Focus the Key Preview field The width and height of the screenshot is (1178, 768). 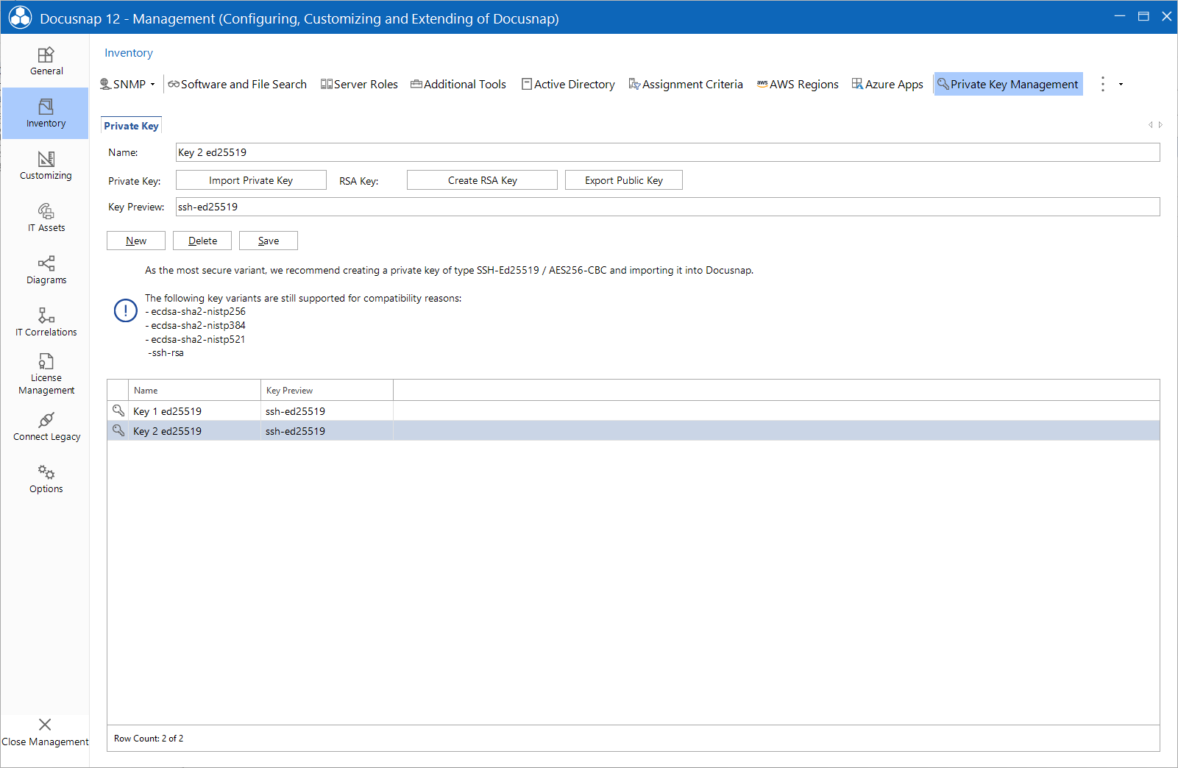[668, 207]
